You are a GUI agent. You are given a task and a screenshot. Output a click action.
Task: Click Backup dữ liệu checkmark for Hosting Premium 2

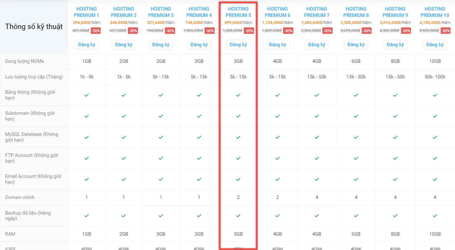point(124,216)
